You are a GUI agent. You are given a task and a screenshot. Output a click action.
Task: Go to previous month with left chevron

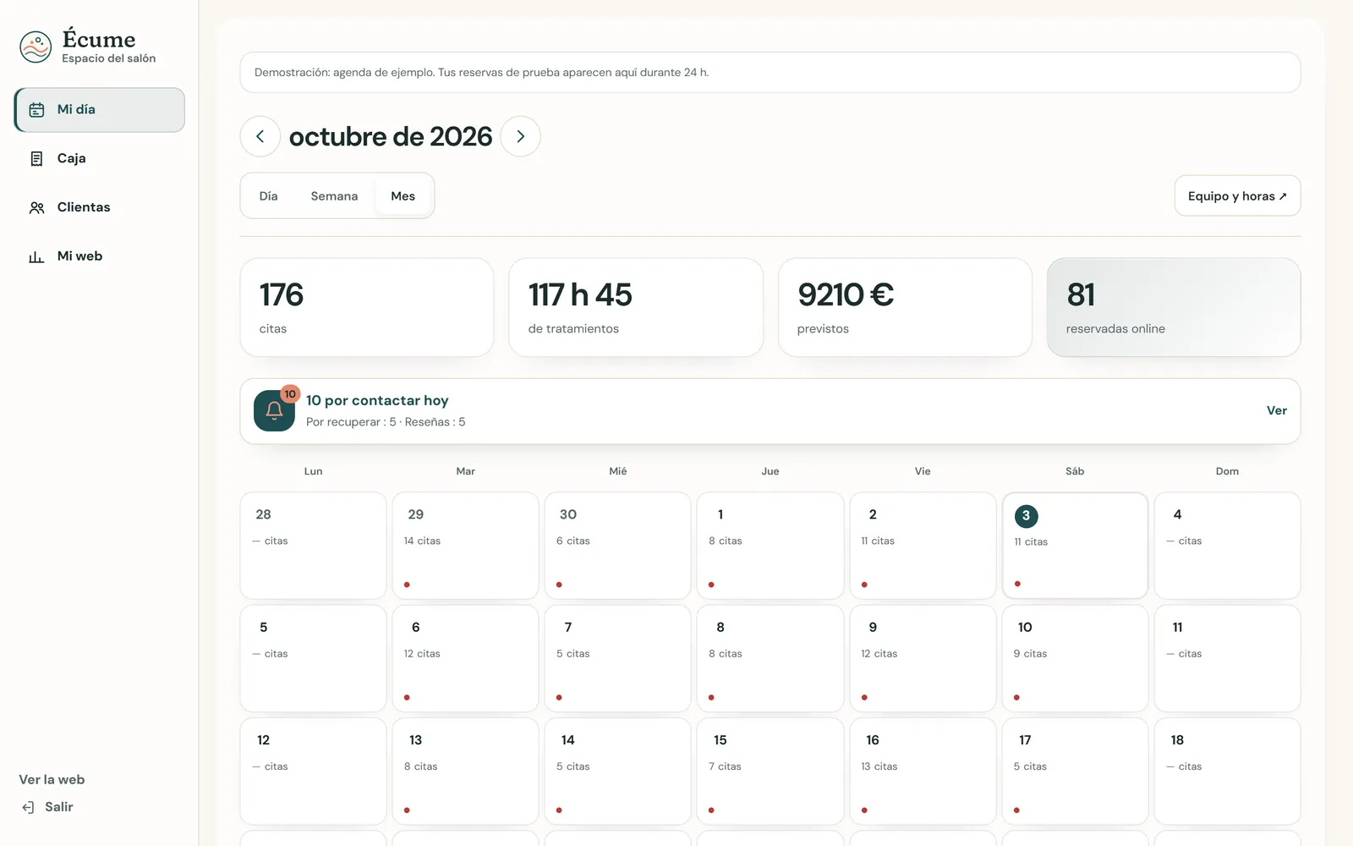[260, 136]
